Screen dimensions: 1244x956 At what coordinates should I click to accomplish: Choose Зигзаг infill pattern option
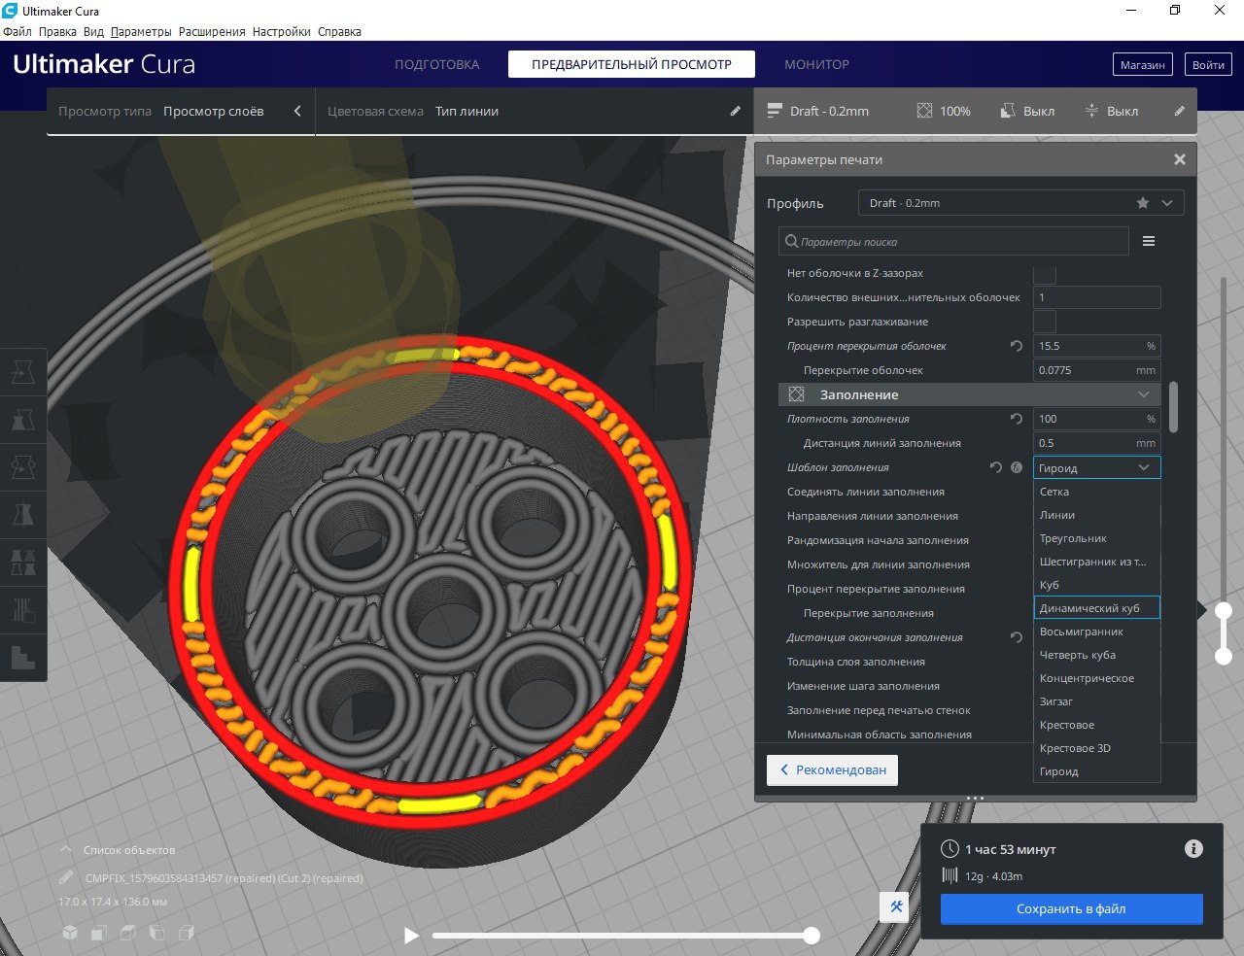click(x=1096, y=701)
